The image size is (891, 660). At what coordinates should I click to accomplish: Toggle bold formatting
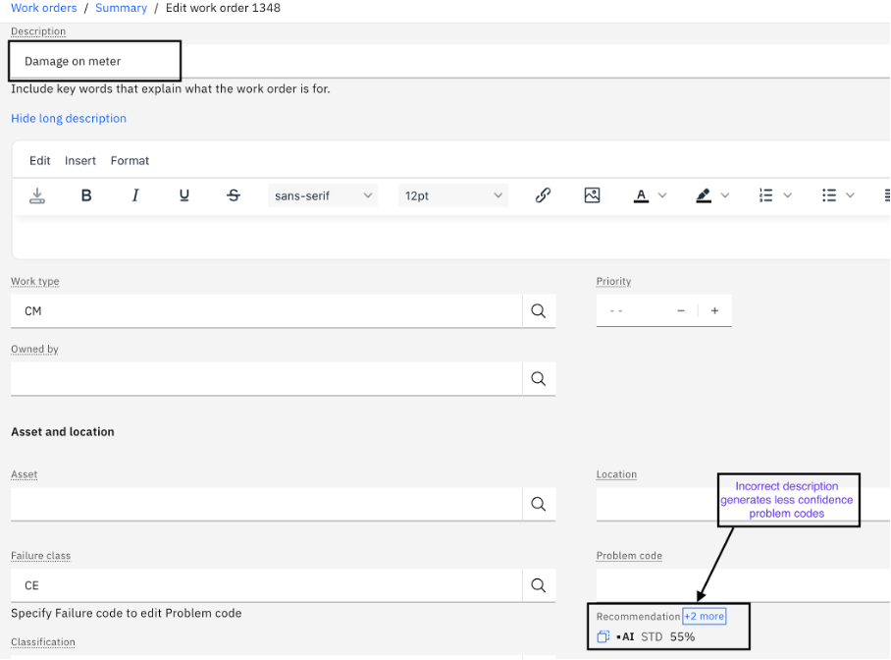pos(86,194)
